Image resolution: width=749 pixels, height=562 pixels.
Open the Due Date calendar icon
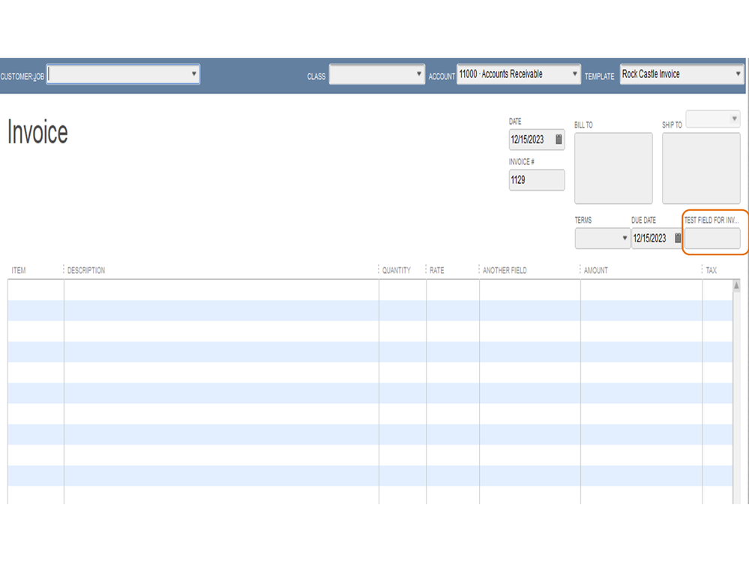click(677, 238)
